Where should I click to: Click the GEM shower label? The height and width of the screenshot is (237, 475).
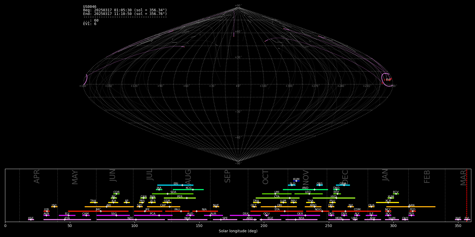343,184
